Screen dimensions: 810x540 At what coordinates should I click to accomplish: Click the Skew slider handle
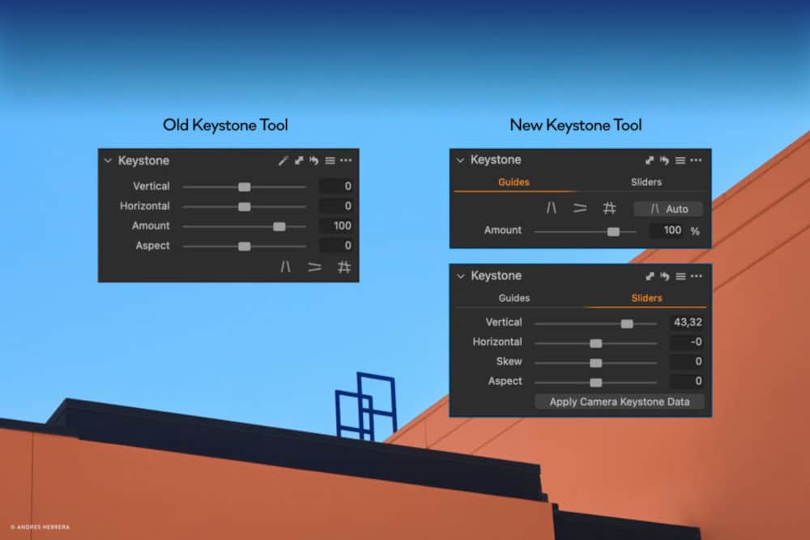pos(595,362)
